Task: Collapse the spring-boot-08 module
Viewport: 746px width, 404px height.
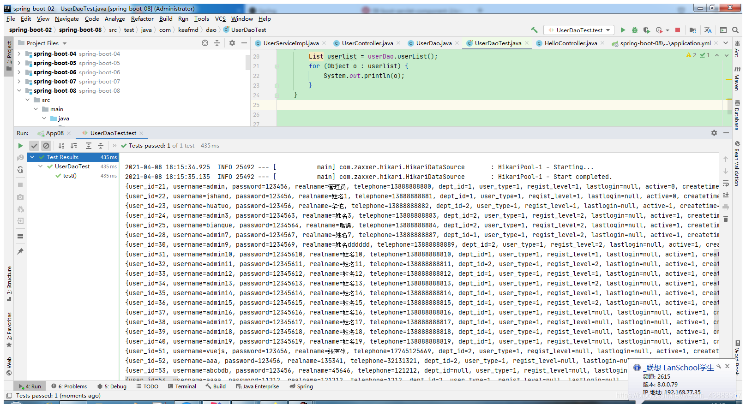Action: click(19, 91)
